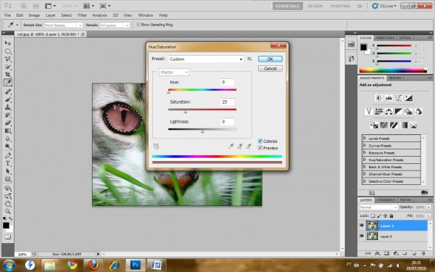This screenshot has height=272, width=435.
Task: Select the Healing Brush tool
Action: (x=8, y=91)
